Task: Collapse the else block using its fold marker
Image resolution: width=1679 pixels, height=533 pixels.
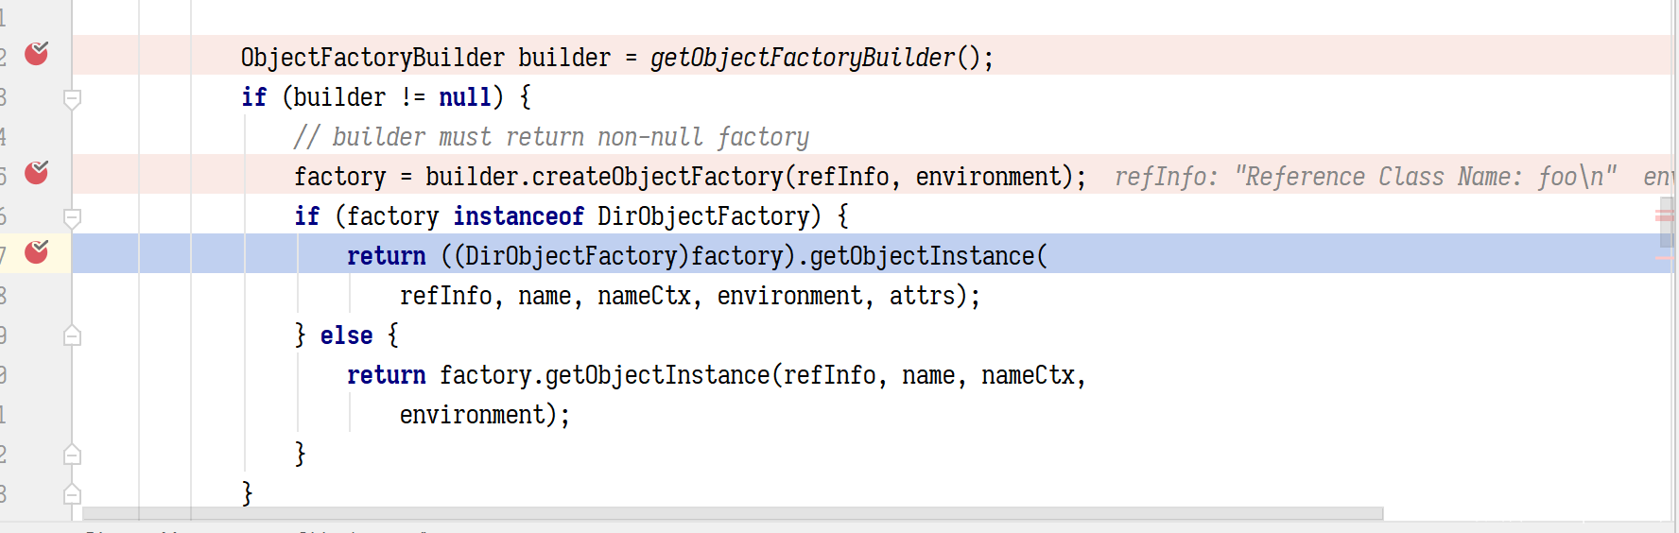Action: pyautogui.click(x=72, y=335)
